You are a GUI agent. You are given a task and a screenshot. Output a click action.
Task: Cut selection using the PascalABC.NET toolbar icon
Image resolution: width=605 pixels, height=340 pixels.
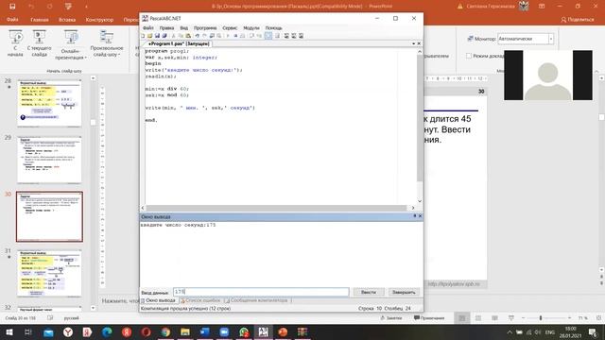tap(173, 36)
